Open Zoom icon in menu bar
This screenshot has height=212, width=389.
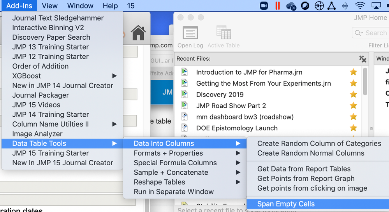click(264, 6)
